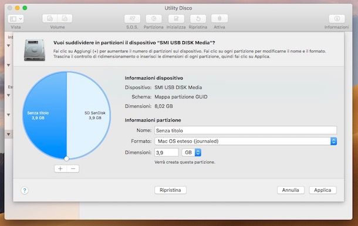Click the remove Volume toolbar icon
The width and height of the screenshot is (358, 226).
(x=65, y=19)
